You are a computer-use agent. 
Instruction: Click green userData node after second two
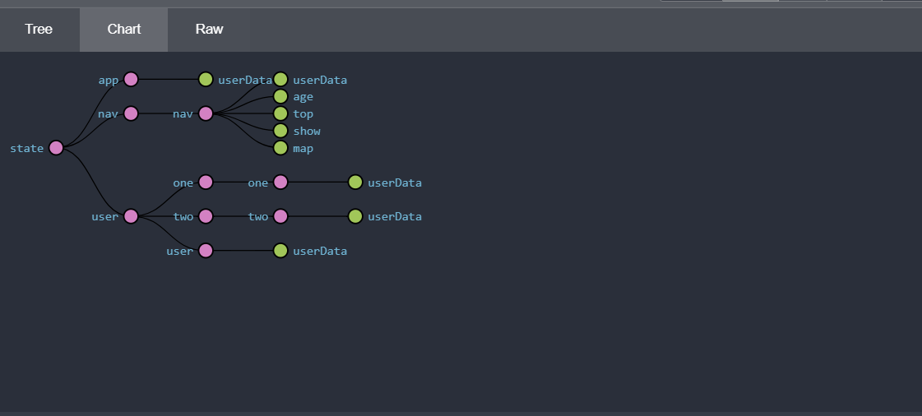355,216
